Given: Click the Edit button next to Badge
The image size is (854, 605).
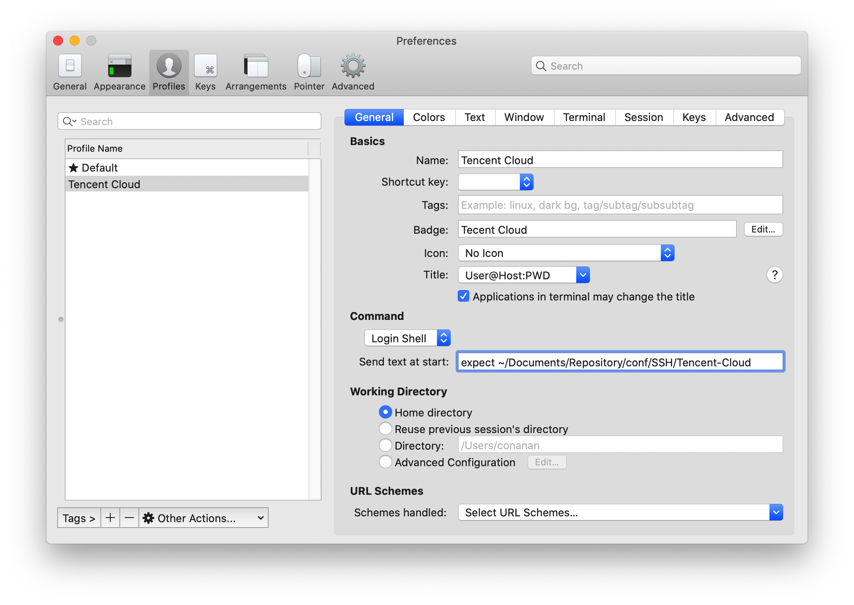Looking at the screenshot, I should click(763, 230).
